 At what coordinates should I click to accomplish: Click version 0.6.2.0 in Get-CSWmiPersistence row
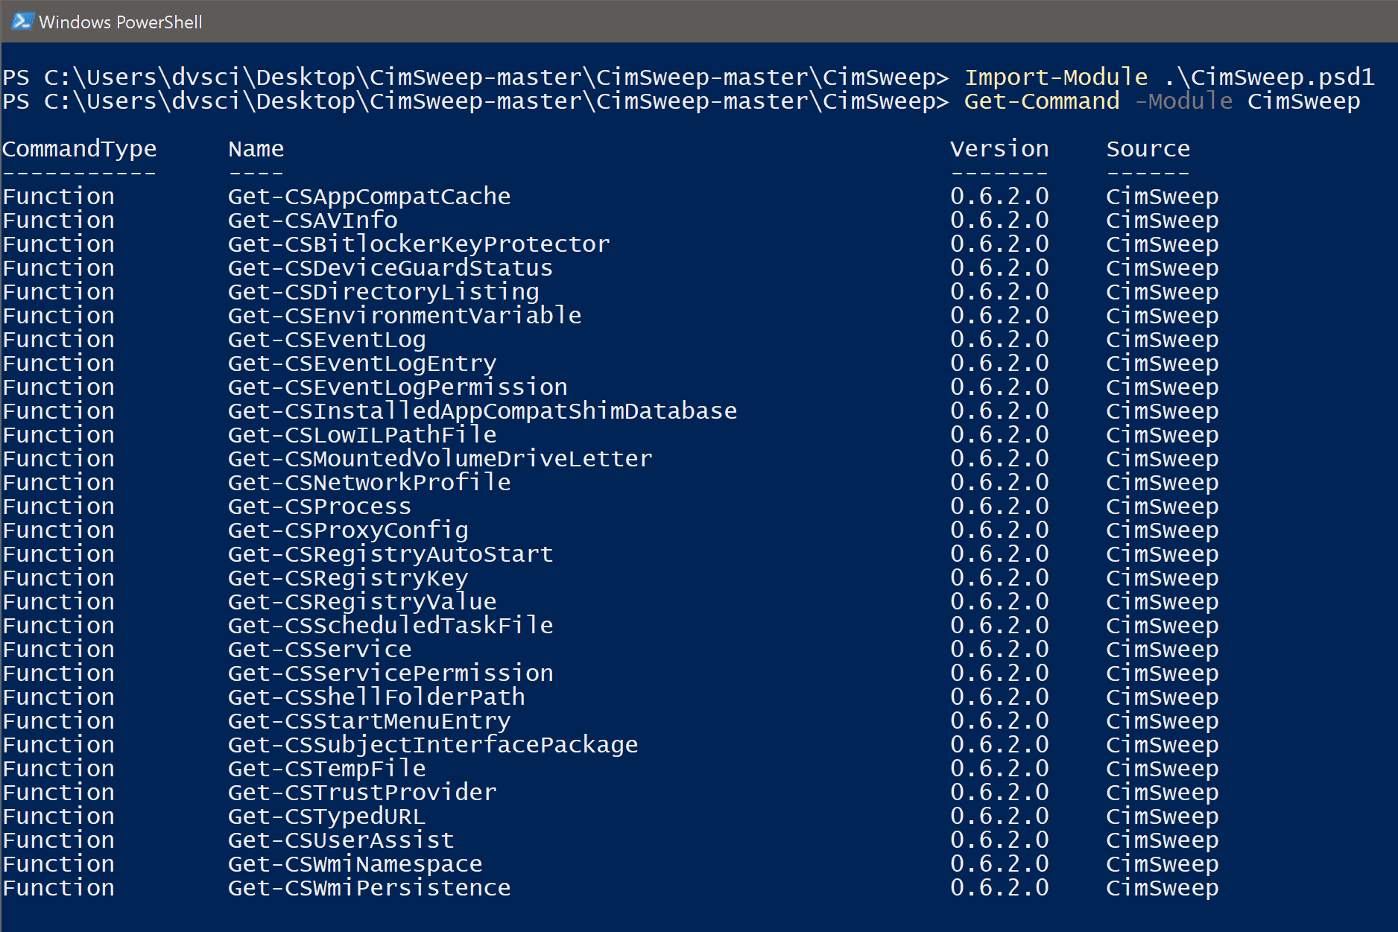click(x=999, y=888)
